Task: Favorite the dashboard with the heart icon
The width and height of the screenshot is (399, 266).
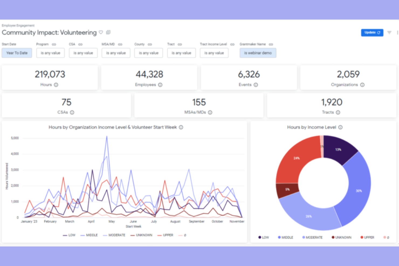Action: click(101, 32)
